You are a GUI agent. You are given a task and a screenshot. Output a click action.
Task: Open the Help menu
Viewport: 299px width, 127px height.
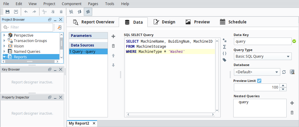125,4
